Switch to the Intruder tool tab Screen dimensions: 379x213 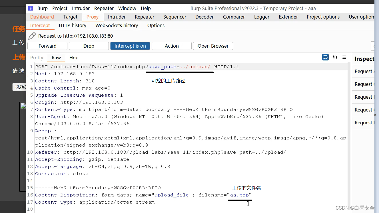117,17
